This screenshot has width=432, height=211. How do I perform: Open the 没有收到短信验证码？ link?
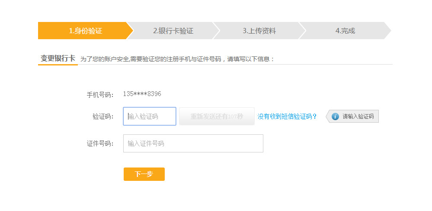287,117
